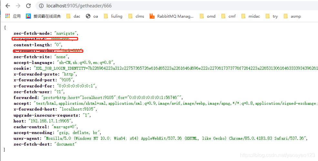
Task: Open the clms bookmark folder
Action: point(136,16)
